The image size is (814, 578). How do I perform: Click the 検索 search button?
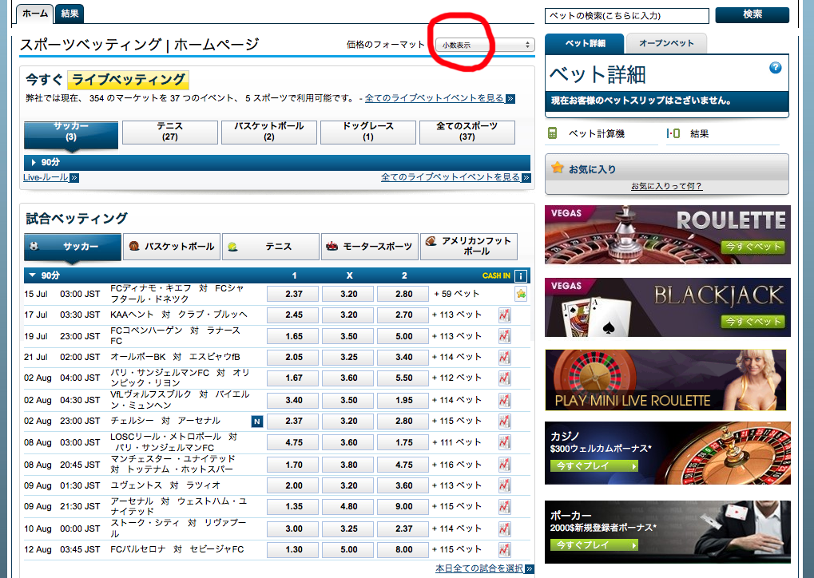[752, 14]
